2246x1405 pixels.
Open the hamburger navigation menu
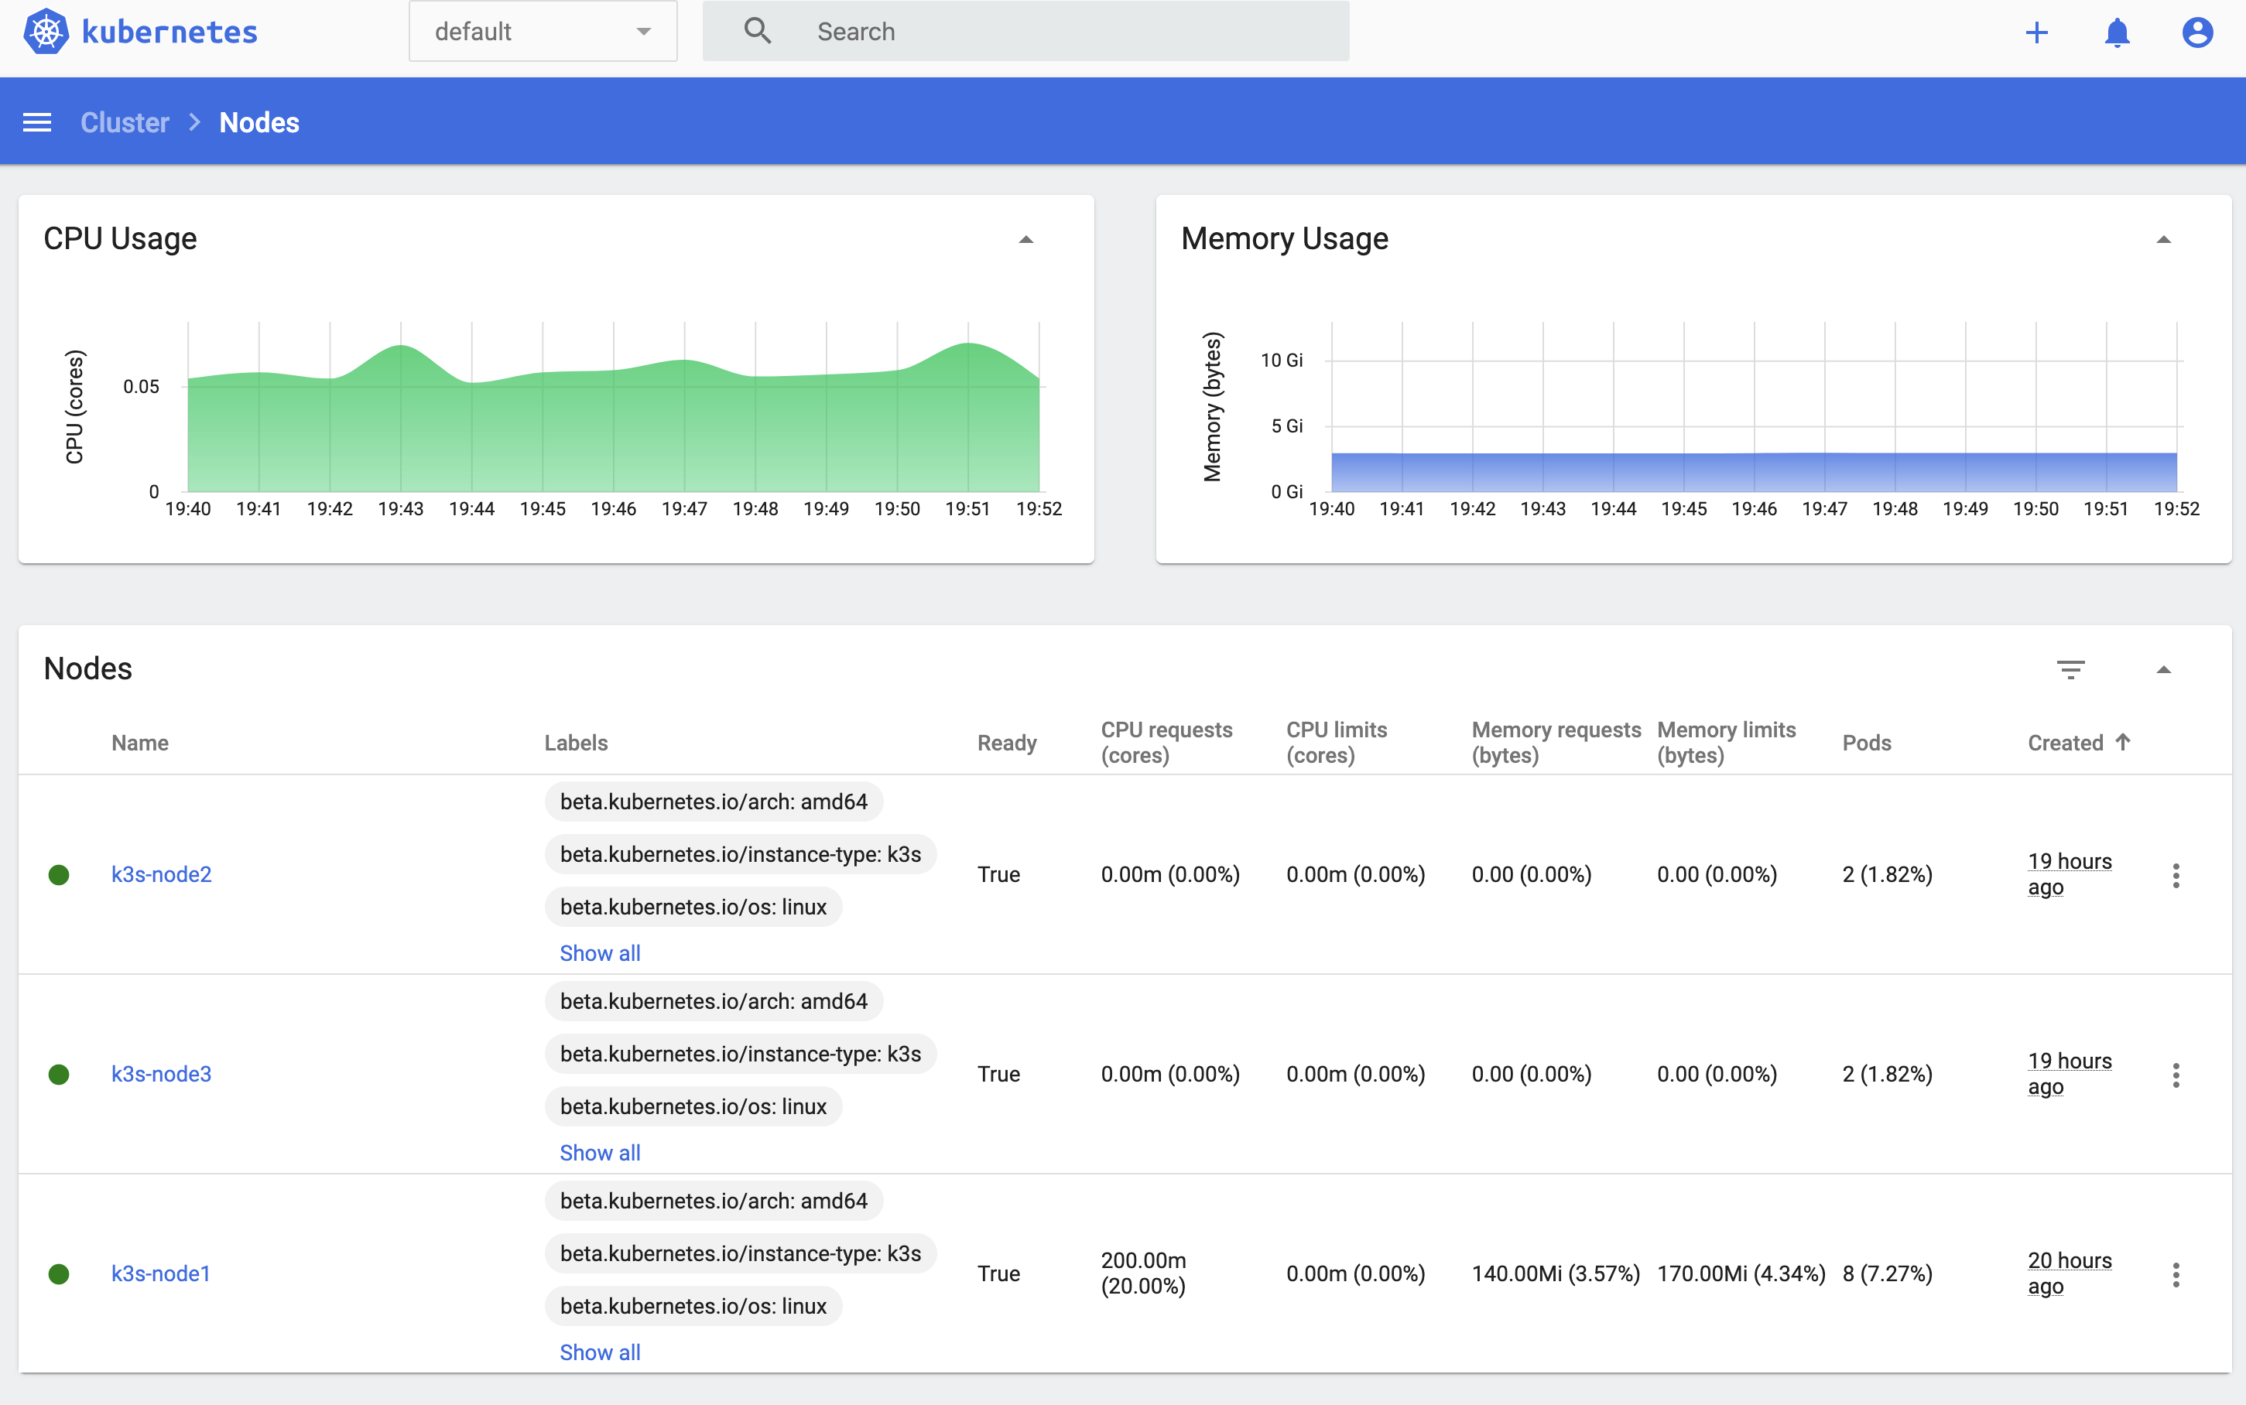(x=37, y=123)
